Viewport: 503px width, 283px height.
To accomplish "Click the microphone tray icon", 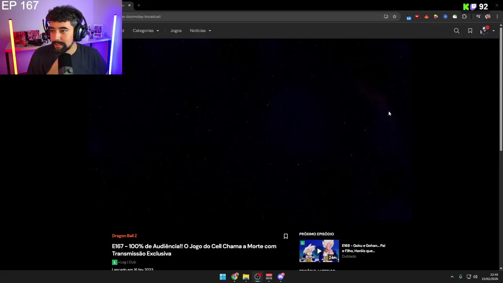I will [461, 277].
